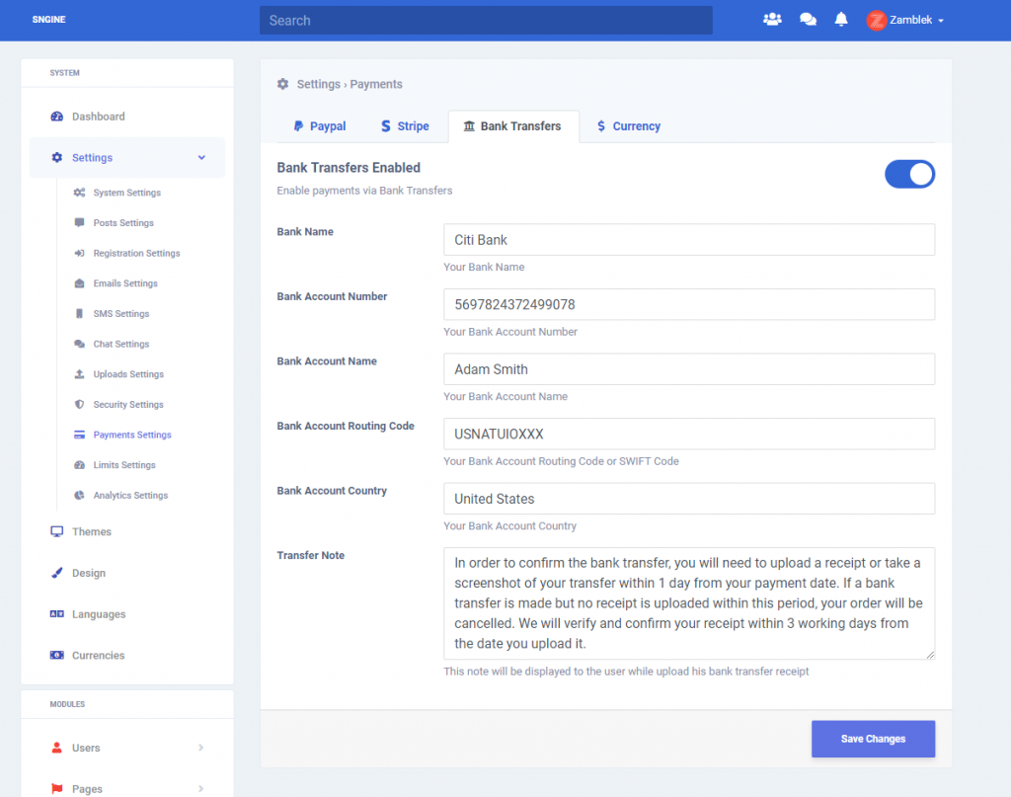Switch to the Stripe tab
This screenshot has width=1011, height=797.
(x=405, y=126)
